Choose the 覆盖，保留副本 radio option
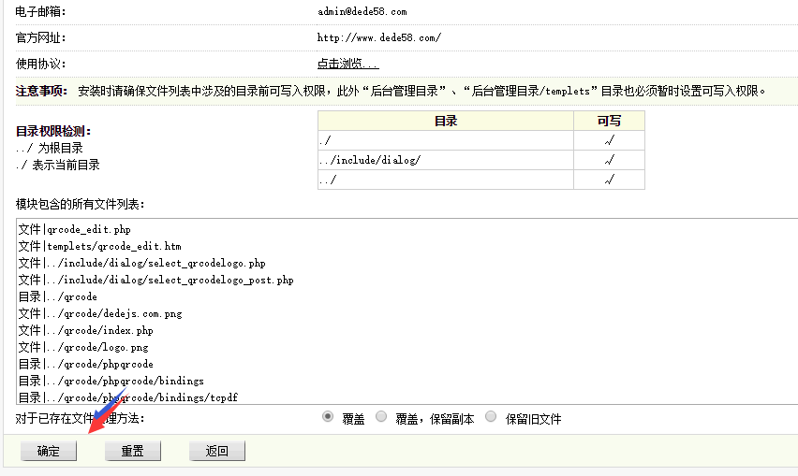Screen dimensions: 798x476 point(381,417)
